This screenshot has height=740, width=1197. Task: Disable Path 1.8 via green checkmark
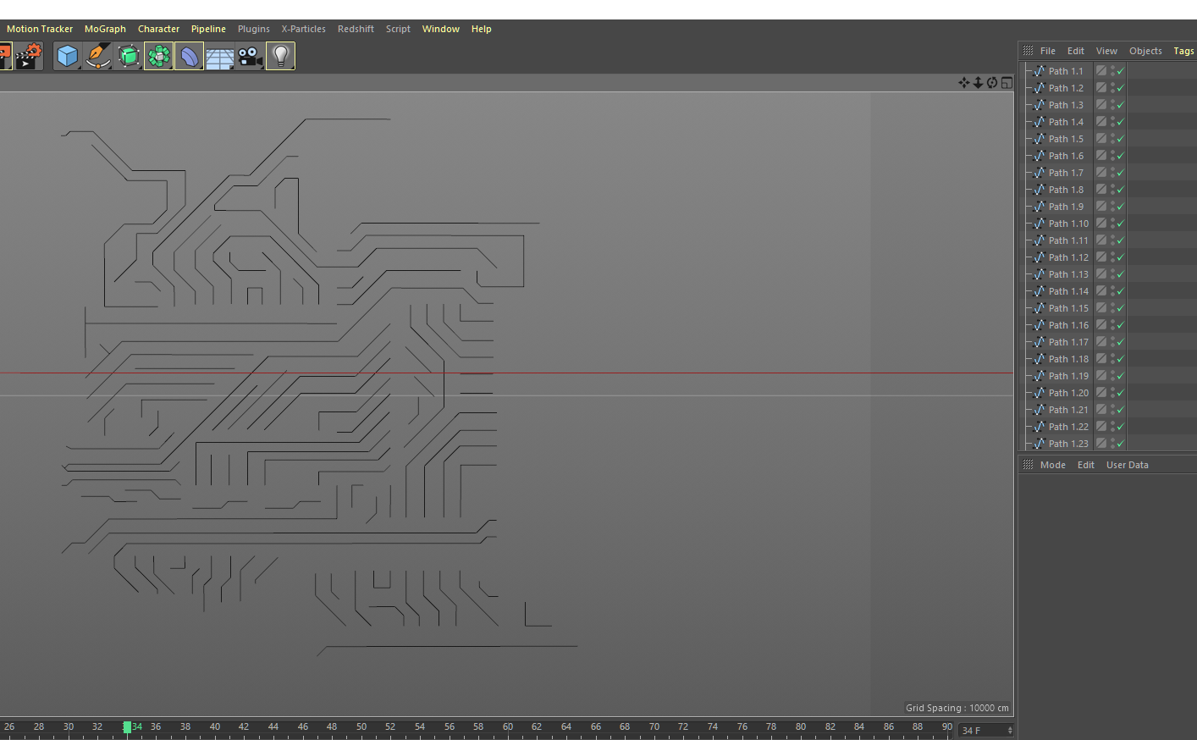click(x=1121, y=190)
